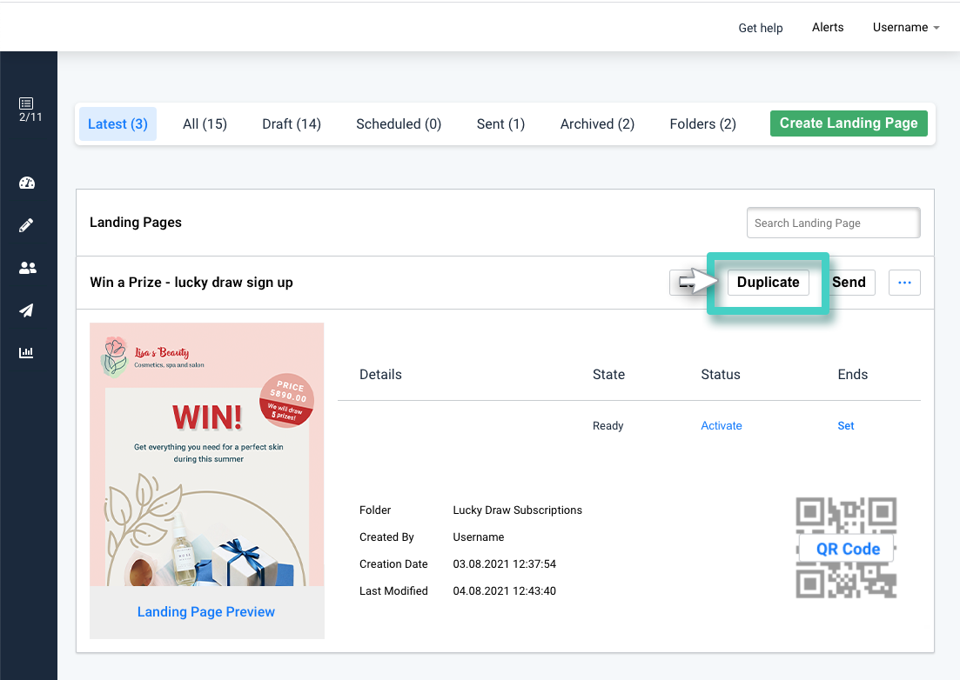Image resolution: width=960 pixels, height=680 pixels.
Task: Click the folder name Lucky Draw Subscriptions
Action: click(x=517, y=510)
